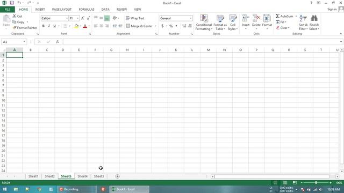Screen dimensions: 344x193
Task: Adjust the zoom slider handle
Action: (x=316, y=182)
